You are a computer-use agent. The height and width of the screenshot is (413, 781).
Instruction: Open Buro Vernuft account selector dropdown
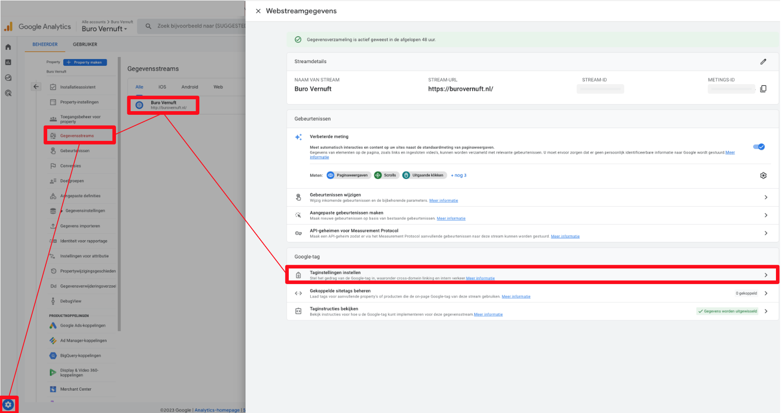(x=104, y=29)
